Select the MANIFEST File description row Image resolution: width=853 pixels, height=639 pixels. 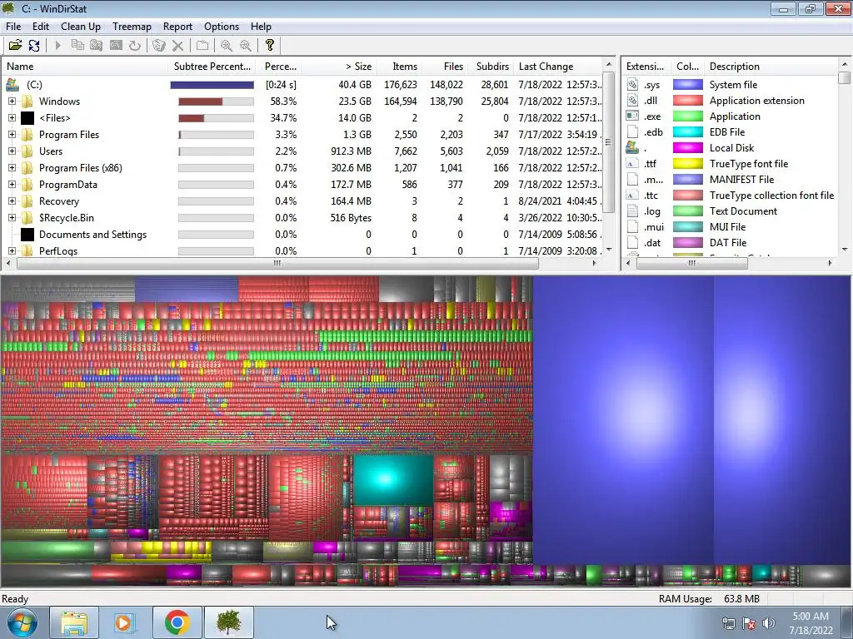point(730,180)
